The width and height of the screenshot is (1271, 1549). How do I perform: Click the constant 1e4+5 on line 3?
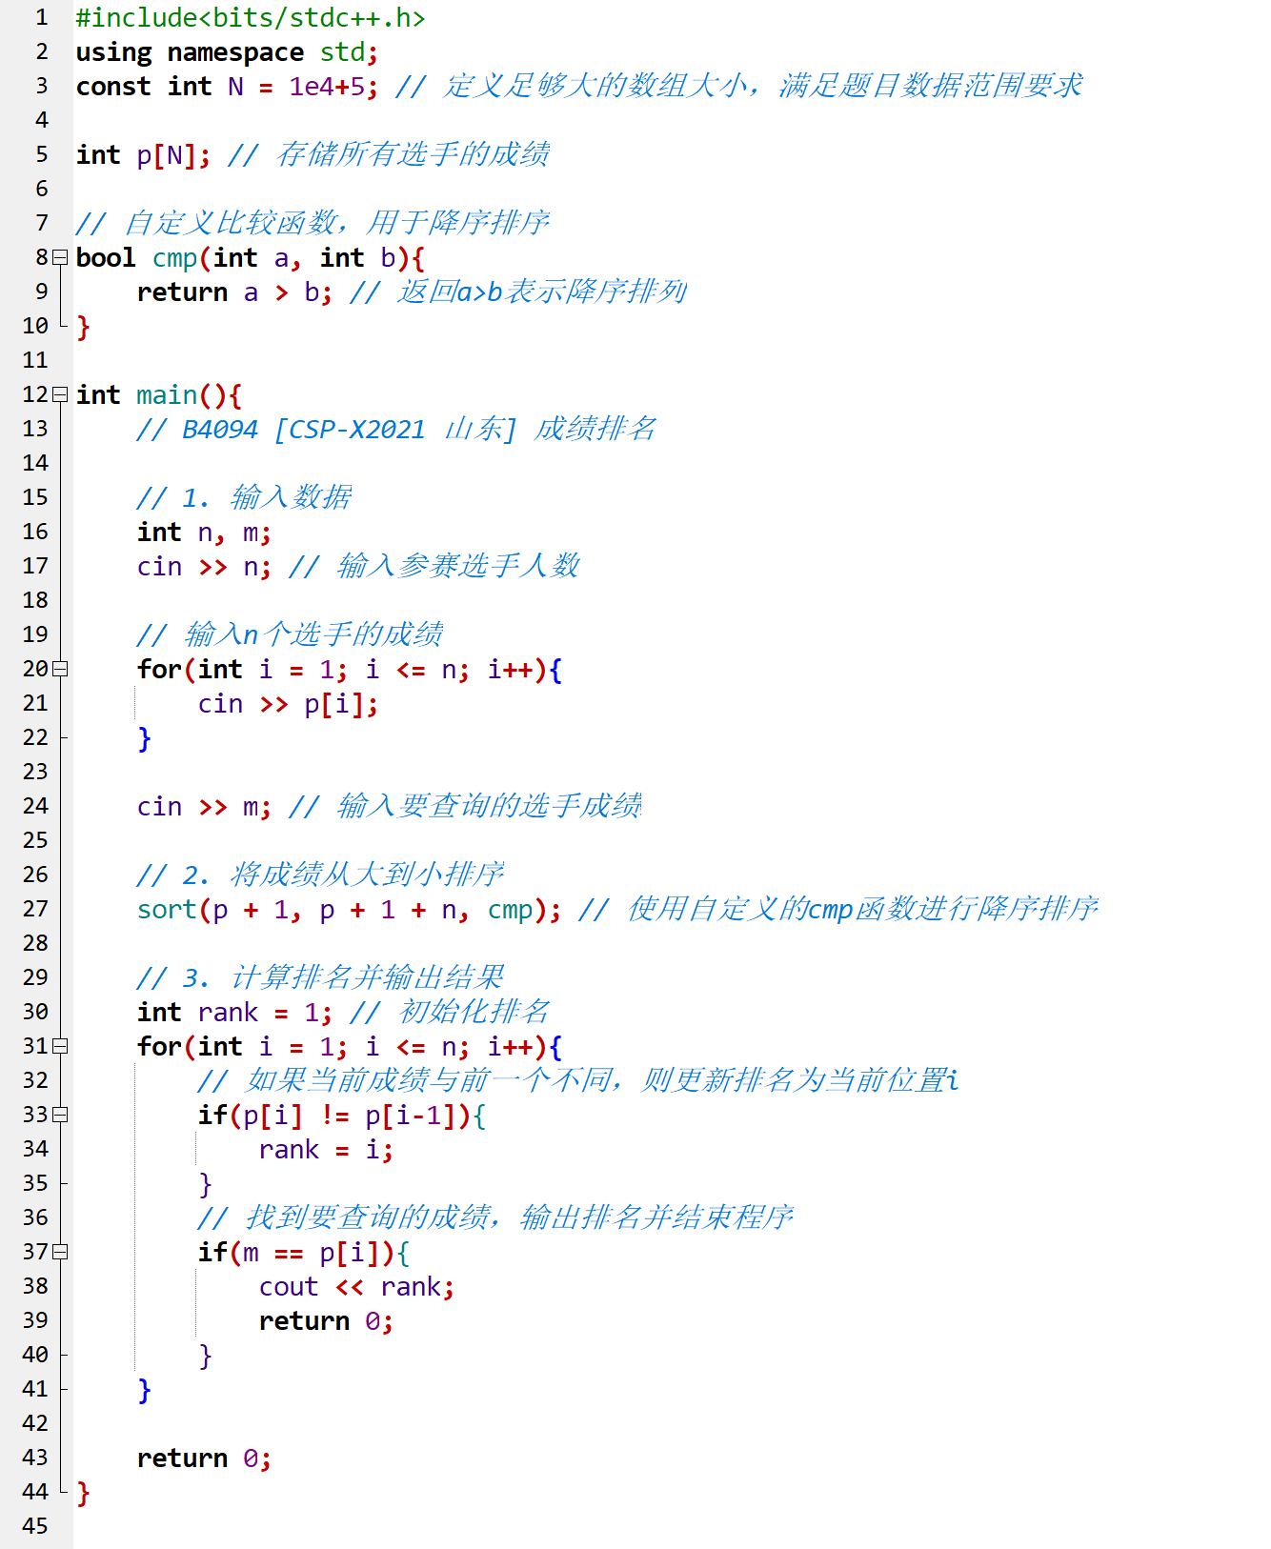point(327,87)
